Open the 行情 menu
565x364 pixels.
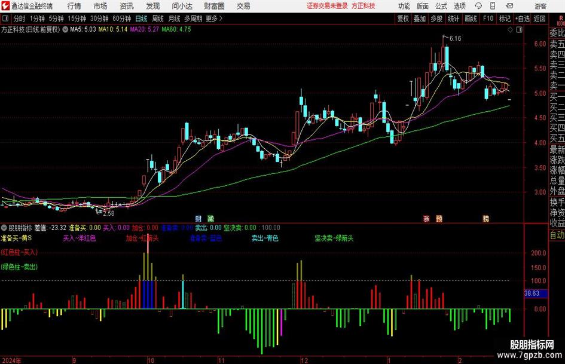pyautogui.click(x=74, y=6)
